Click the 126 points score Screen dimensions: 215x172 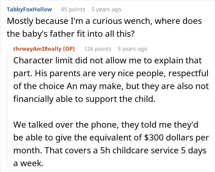(98, 49)
